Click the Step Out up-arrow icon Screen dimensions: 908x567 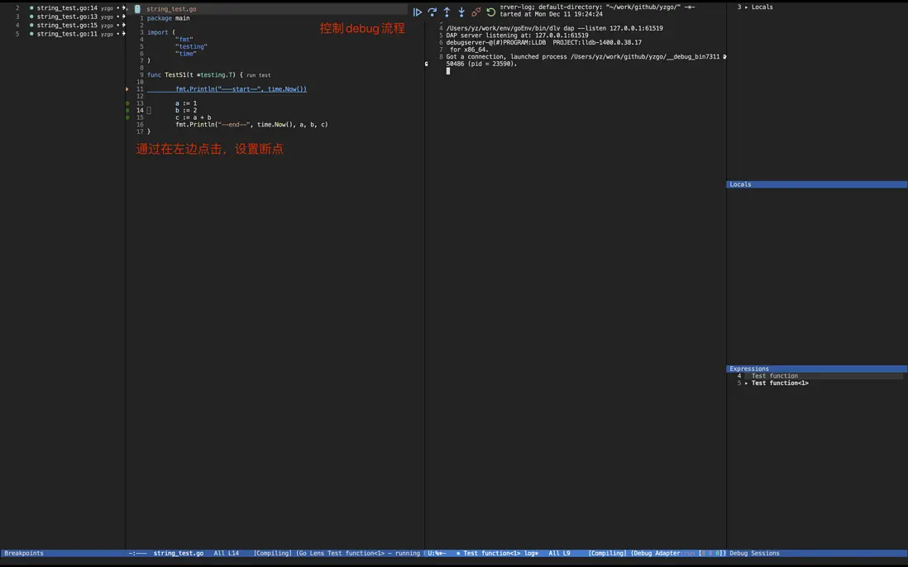pyautogui.click(x=447, y=12)
